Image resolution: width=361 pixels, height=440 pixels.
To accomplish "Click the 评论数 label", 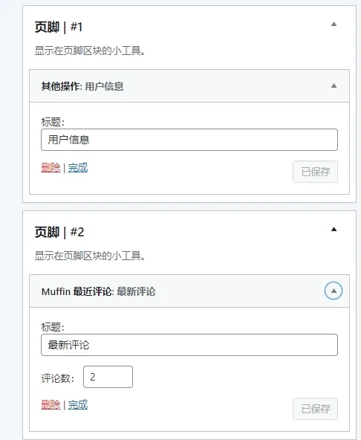I will (58, 378).
